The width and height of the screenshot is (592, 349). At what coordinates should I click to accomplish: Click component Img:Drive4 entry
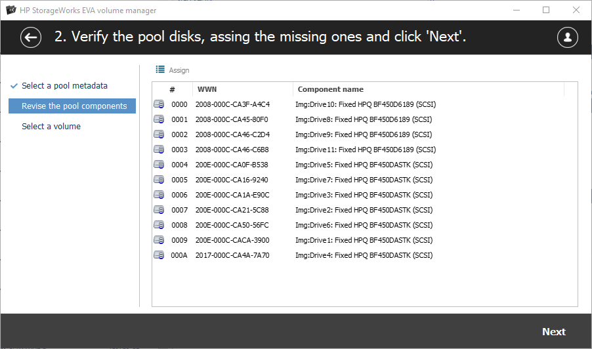click(x=364, y=255)
